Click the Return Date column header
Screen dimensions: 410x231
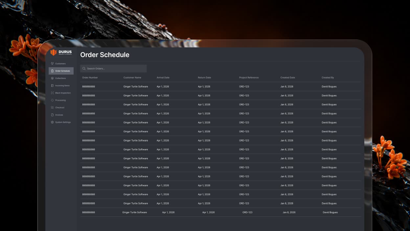click(204, 78)
